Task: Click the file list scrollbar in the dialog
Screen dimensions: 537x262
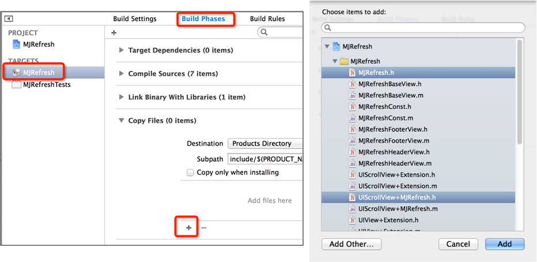Action: (520, 92)
